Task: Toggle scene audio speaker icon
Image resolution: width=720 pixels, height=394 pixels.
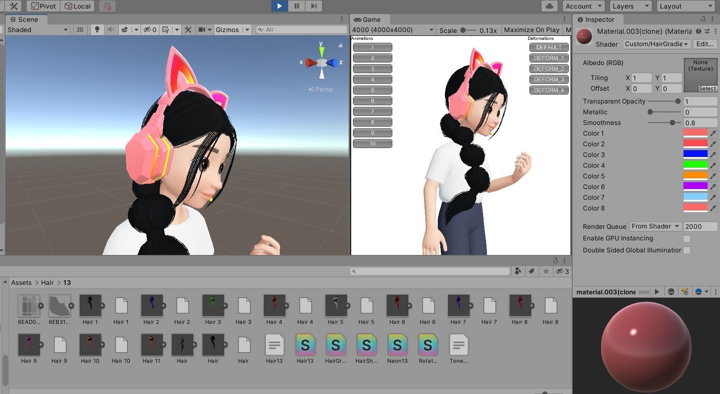Action: pos(111,30)
